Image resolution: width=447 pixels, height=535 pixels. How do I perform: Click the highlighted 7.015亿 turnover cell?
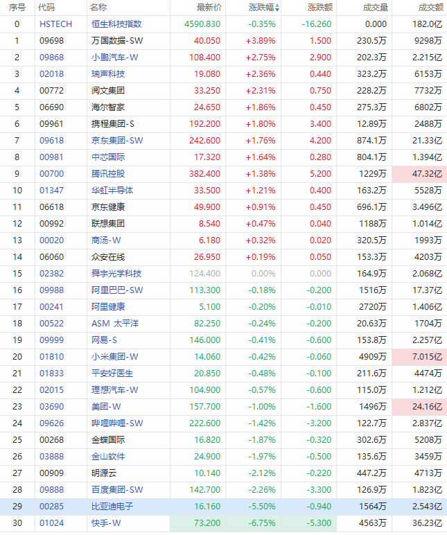tap(419, 357)
